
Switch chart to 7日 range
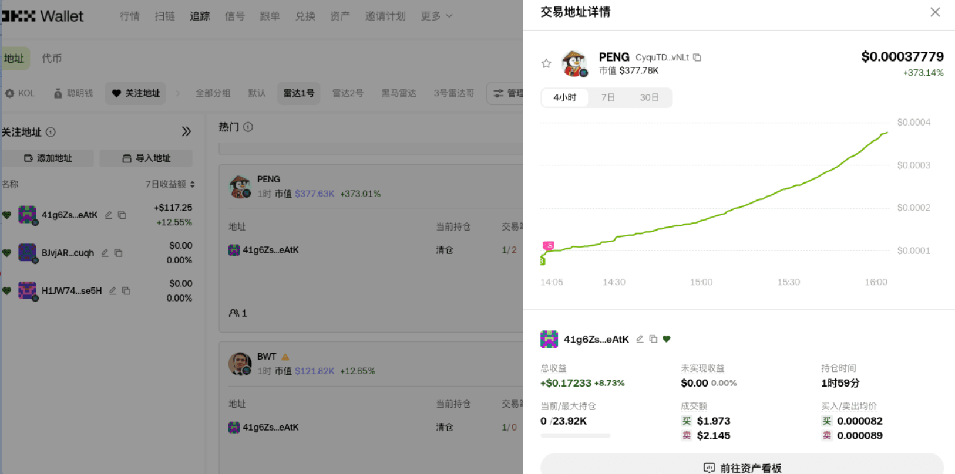[608, 97]
